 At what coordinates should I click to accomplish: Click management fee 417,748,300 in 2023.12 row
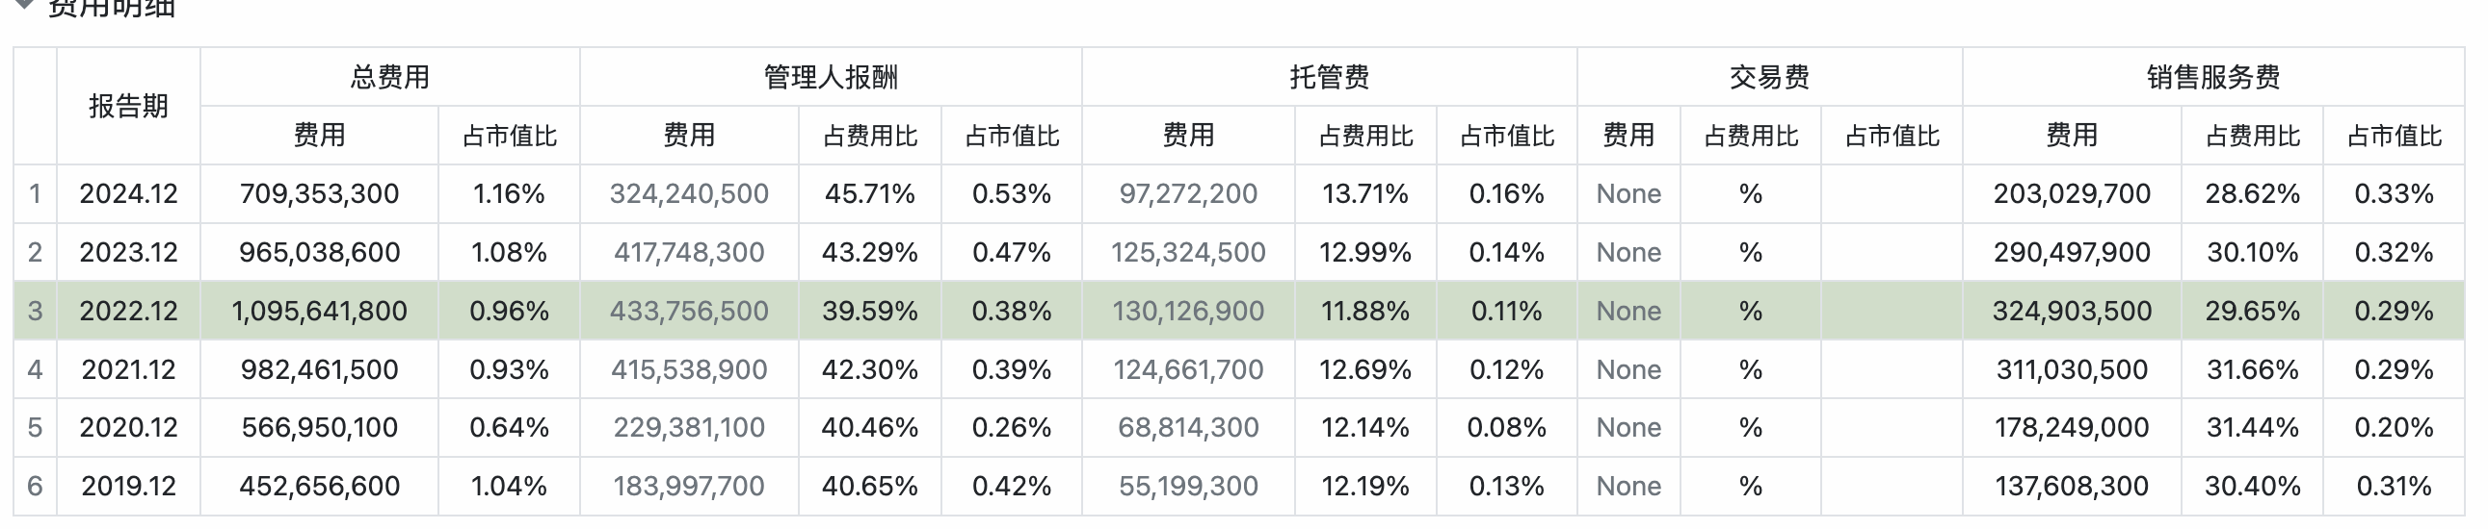click(689, 252)
